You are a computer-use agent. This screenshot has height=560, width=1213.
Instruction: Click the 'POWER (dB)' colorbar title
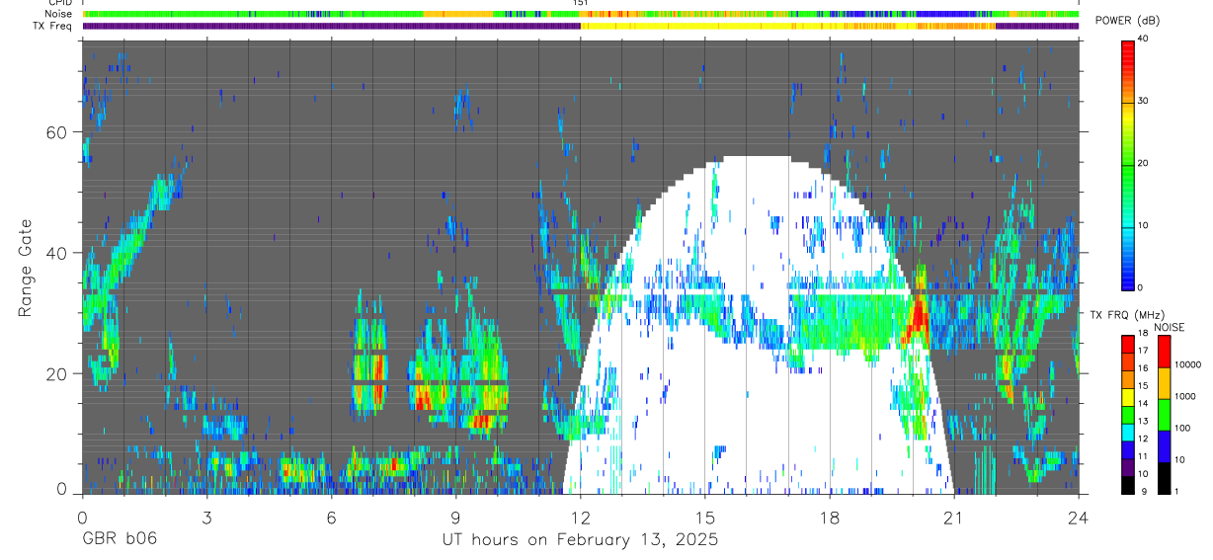tap(1127, 21)
